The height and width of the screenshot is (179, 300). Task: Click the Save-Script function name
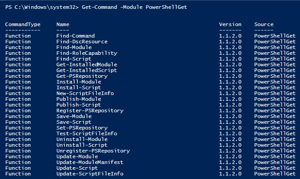click(74, 122)
